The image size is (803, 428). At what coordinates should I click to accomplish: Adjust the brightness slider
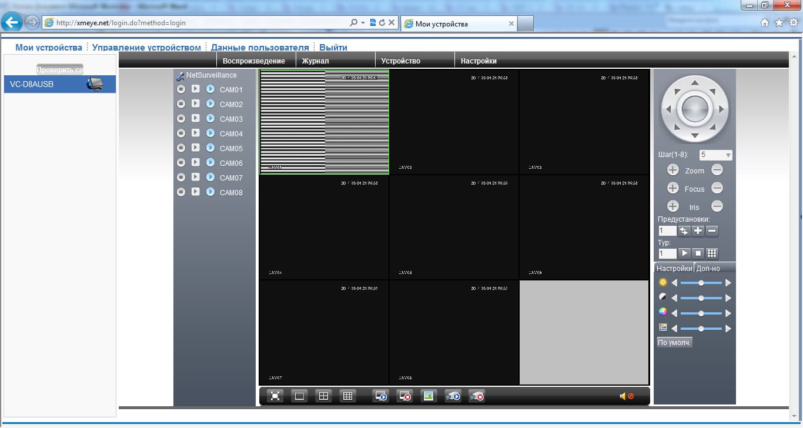click(701, 283)
